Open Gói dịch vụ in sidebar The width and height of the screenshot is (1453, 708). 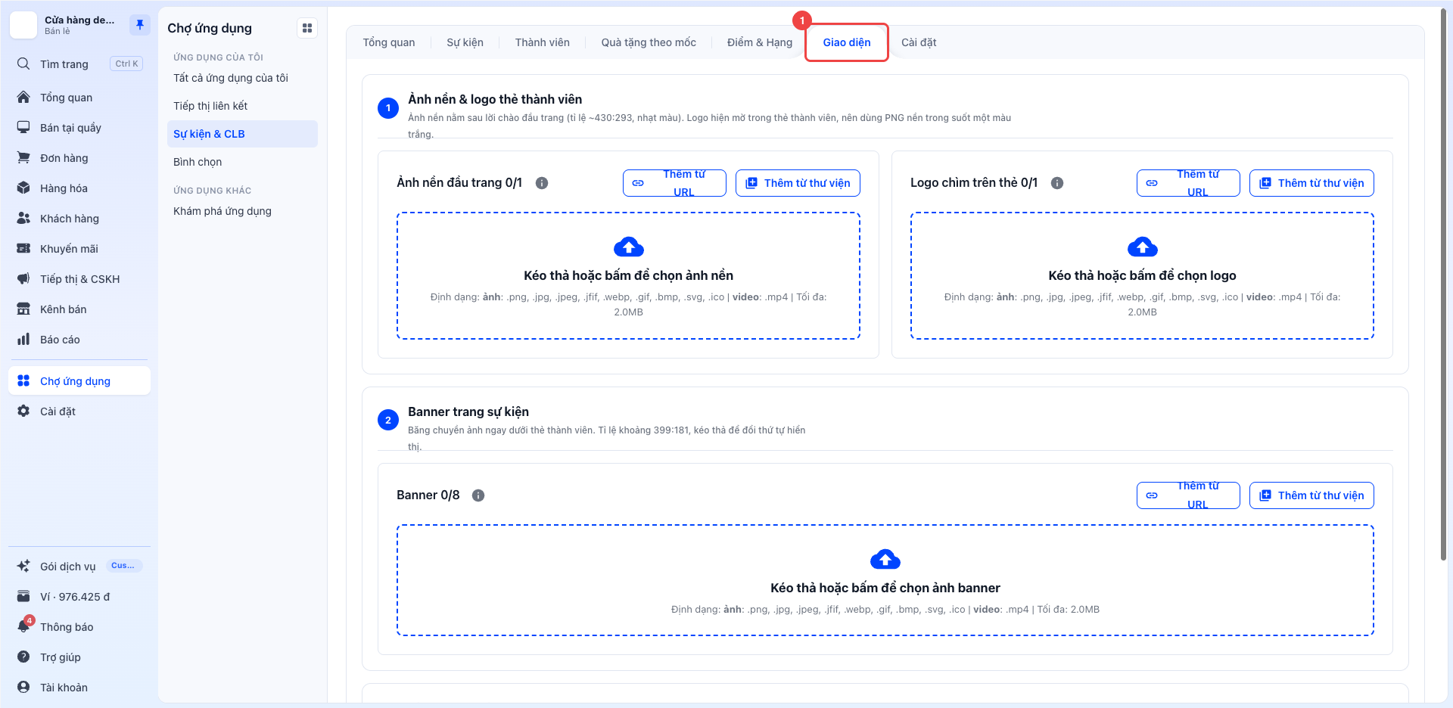tap(79, 566)
